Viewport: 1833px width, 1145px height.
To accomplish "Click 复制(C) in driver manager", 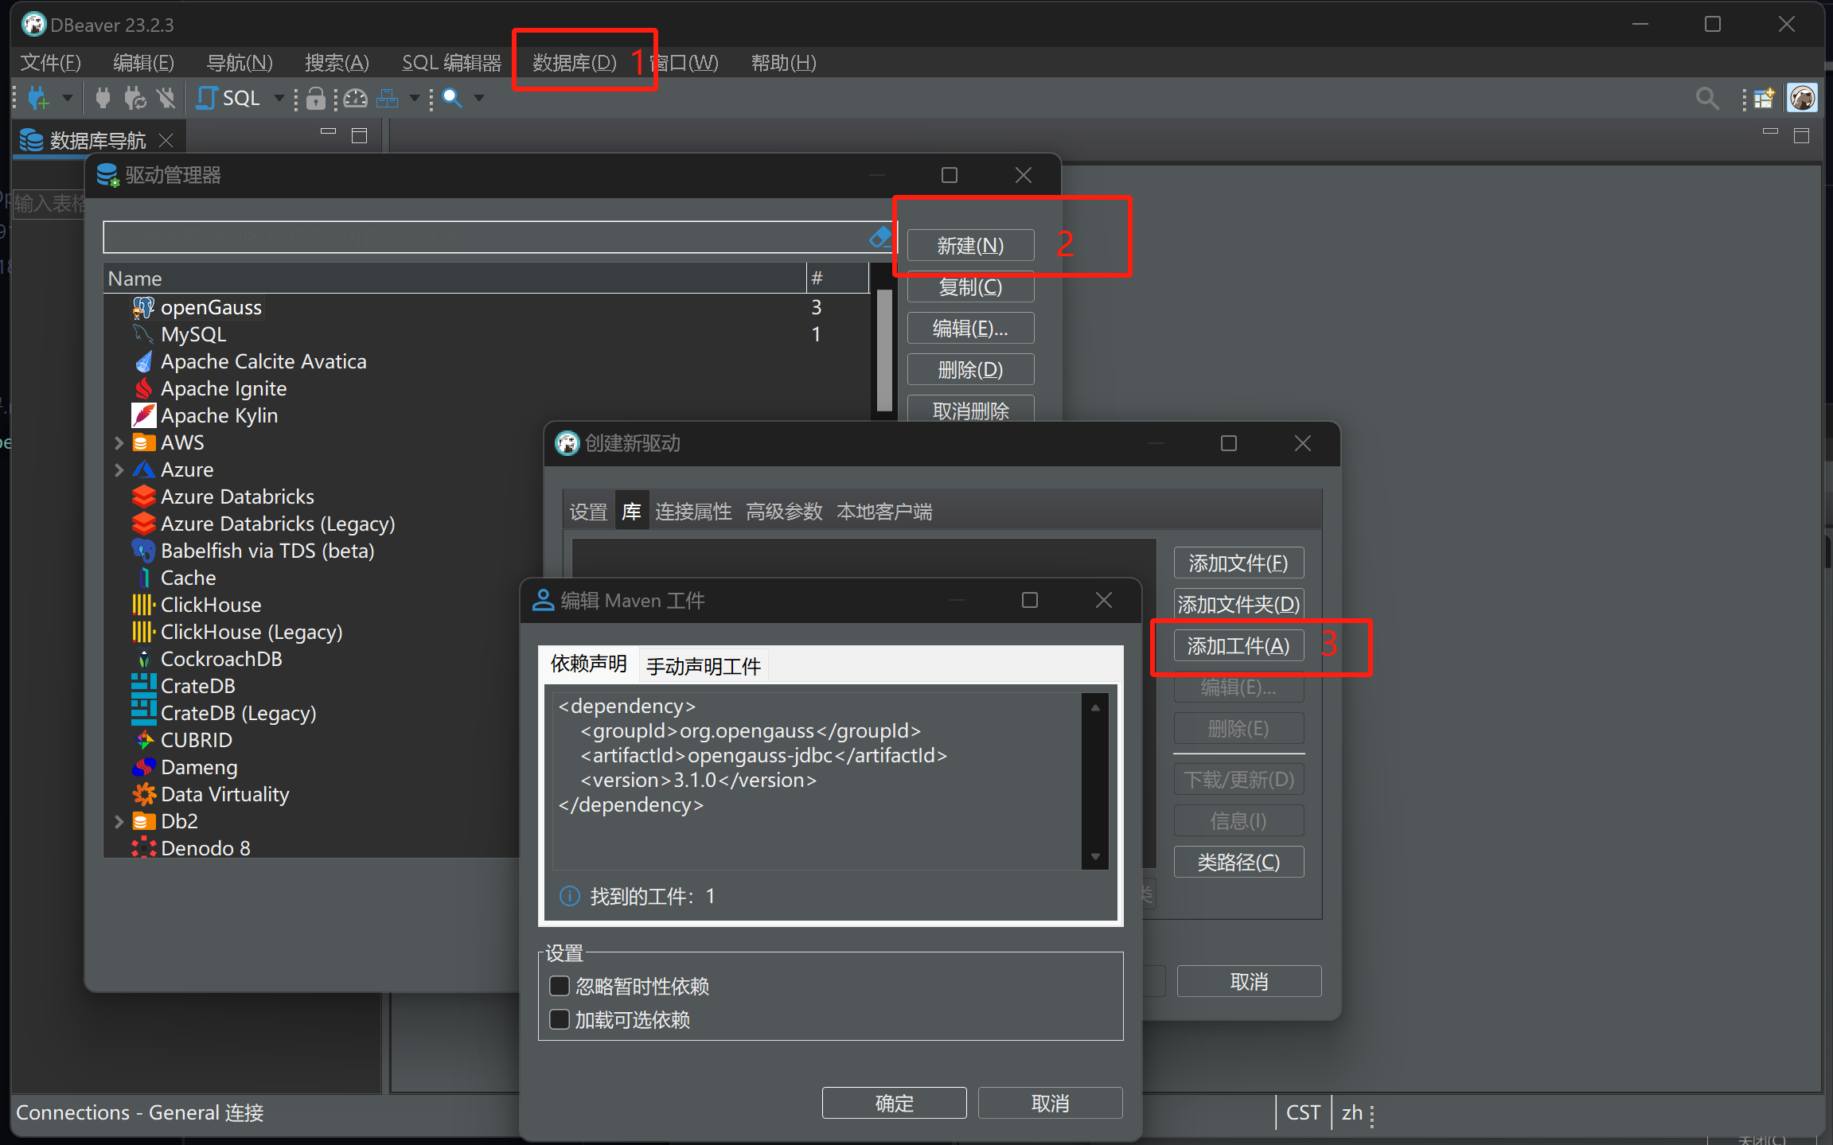I will [970, 286].
